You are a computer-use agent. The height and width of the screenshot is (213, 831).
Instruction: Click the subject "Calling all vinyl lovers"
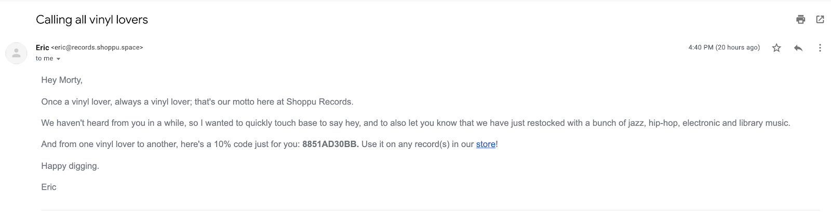pyautogui.click(x=92, y=20)
